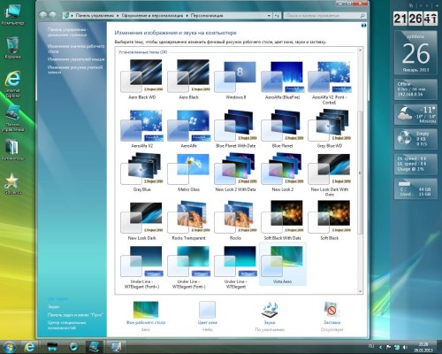The image size is (442, 354).
Task: Click the taskbar clock showing the date
Action: [423, 347]
